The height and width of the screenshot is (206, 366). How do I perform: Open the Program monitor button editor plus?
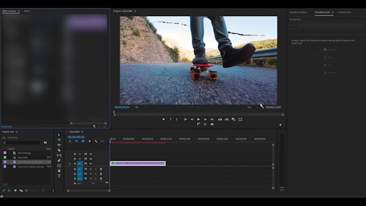pyautogui.click(x=280, y=125)
